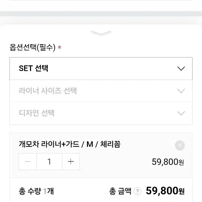Collapse the option sheet using top chevron handle
The width and height of the screenshot is (202, 202).
click(x=101, y=33)
